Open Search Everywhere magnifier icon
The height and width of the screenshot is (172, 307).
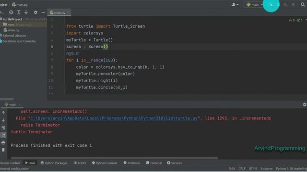point(303,4)
